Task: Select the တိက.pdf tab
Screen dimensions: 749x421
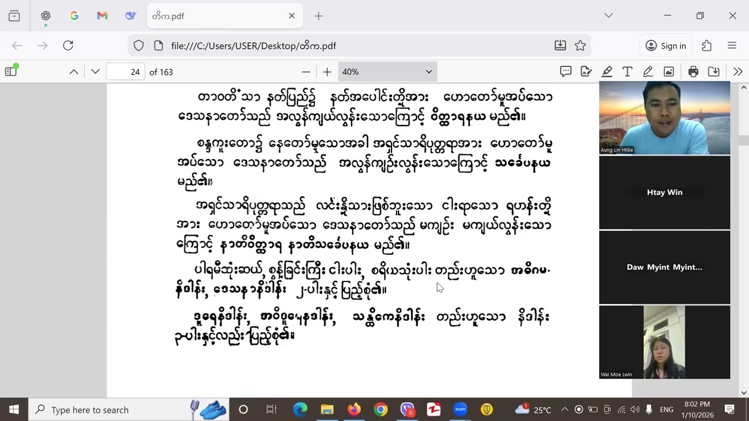Action: (x=225, y=16)
